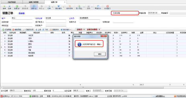The height and width of the screenshot is (98, 186).
Task: Confirm the dialog with 确定 button
Action: pos(100,54)
